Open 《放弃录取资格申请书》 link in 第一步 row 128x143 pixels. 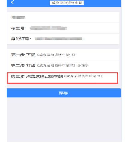(56, 55)
